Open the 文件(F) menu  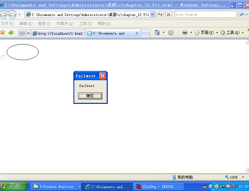pyautogui.click(x=7, y=24)
